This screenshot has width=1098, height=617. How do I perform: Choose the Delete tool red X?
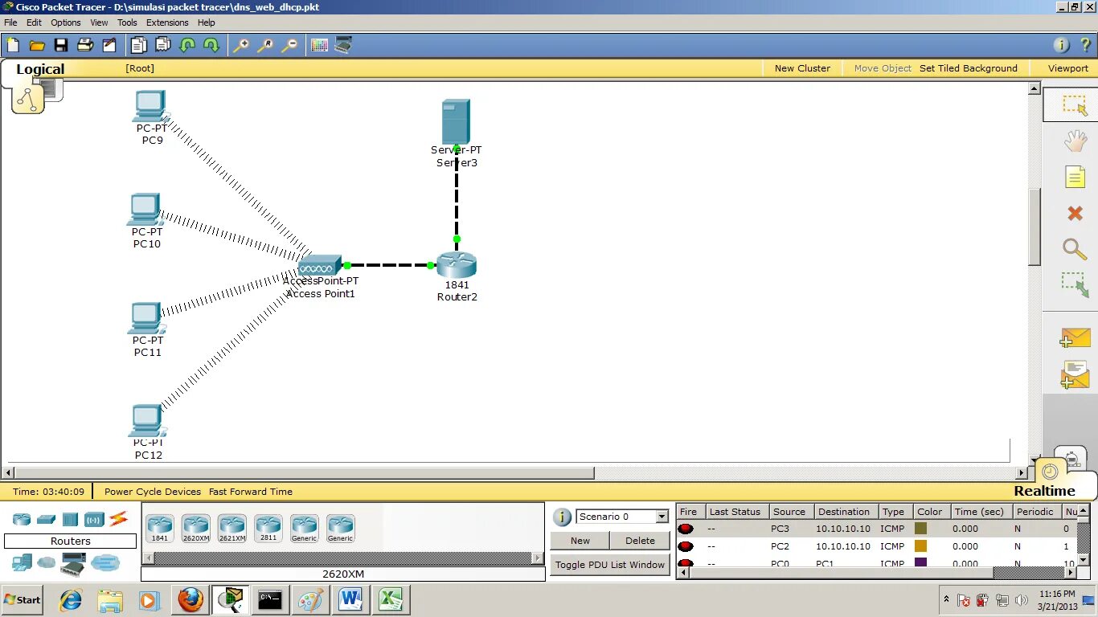pyautogui.click(x=1075, y=213)
